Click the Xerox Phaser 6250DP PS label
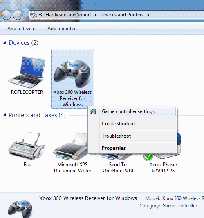Viewport: 204px width, 218px height. [x=163, y=167]
